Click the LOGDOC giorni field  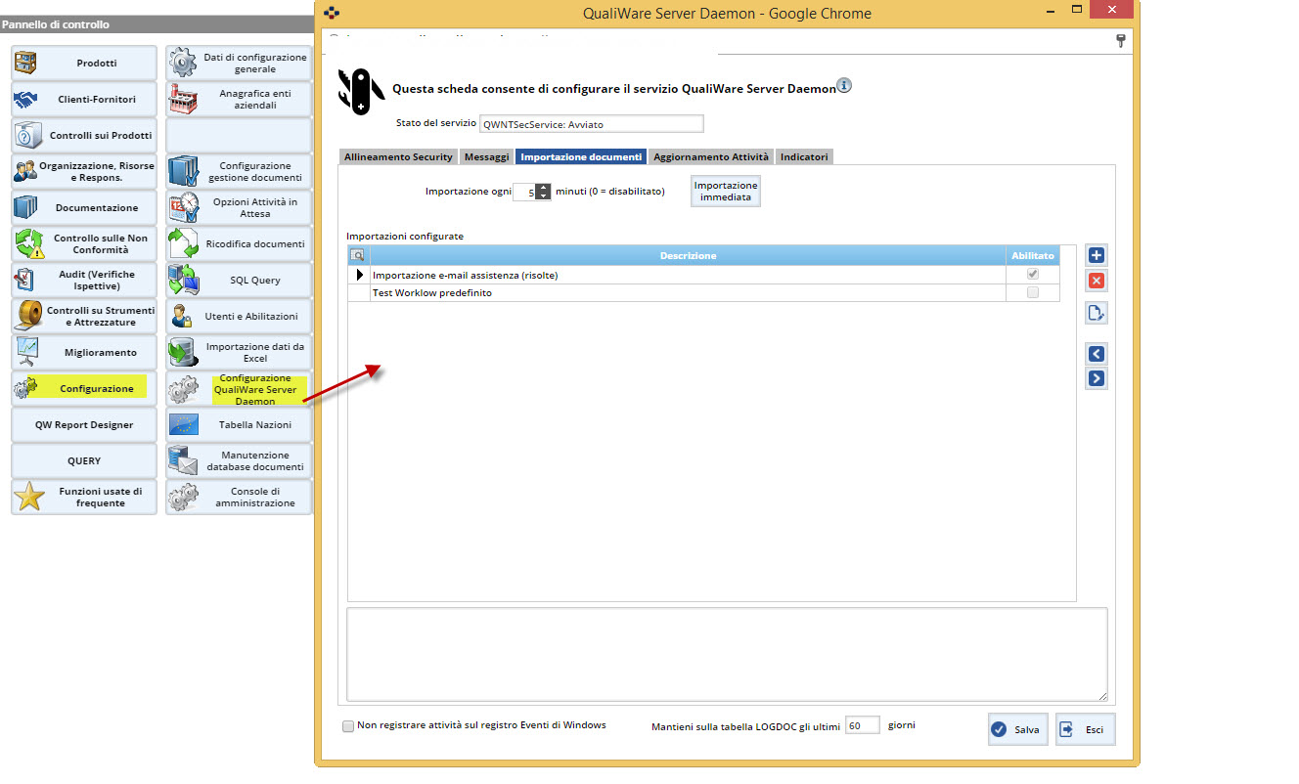(863, 726)
